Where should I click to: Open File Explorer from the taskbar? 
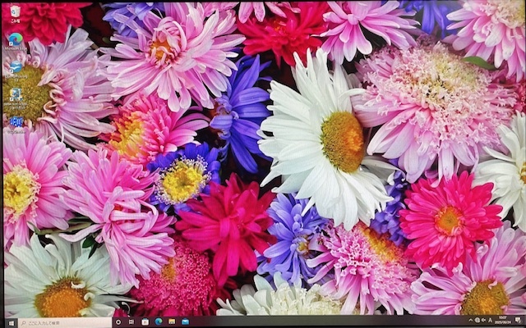tap(172, 322)
